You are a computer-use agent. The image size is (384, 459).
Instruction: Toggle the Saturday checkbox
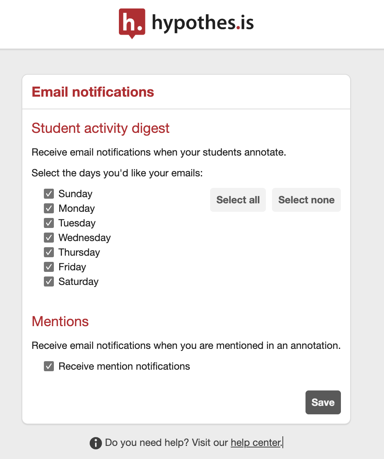(x=49, y=281)
